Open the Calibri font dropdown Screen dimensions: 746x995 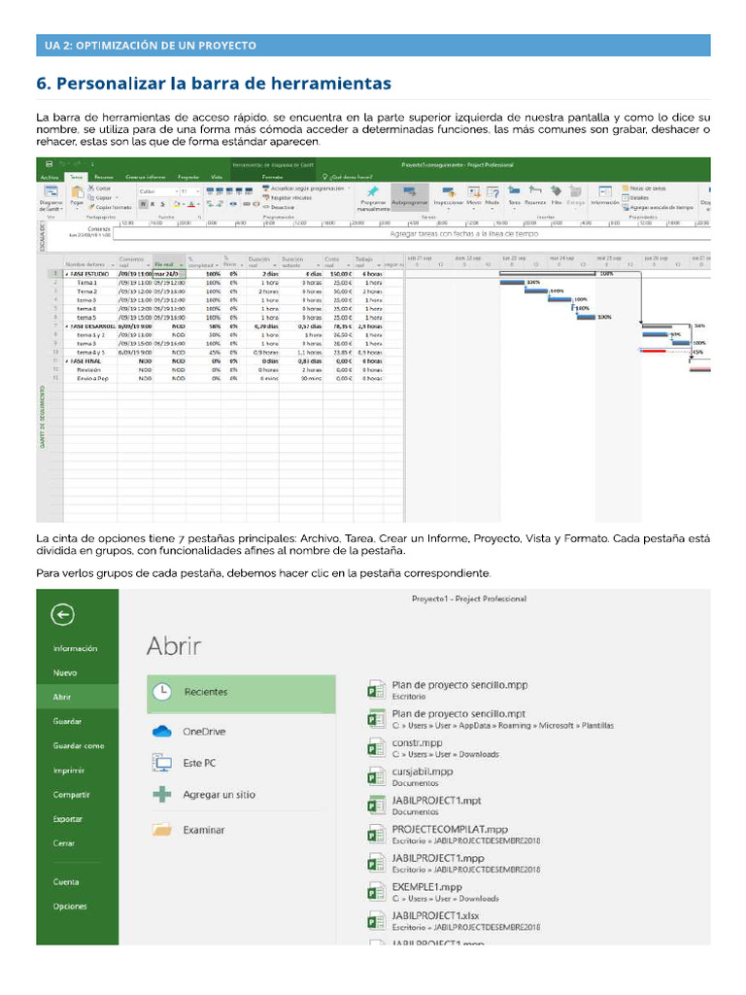pos(176,191)
